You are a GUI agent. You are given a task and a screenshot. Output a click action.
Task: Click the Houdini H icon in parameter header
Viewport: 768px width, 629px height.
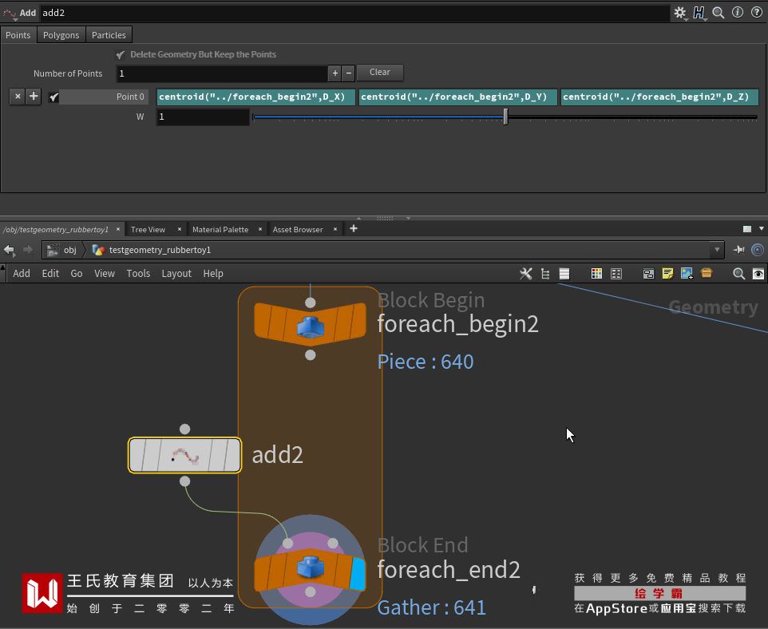(x=699, y=13)
